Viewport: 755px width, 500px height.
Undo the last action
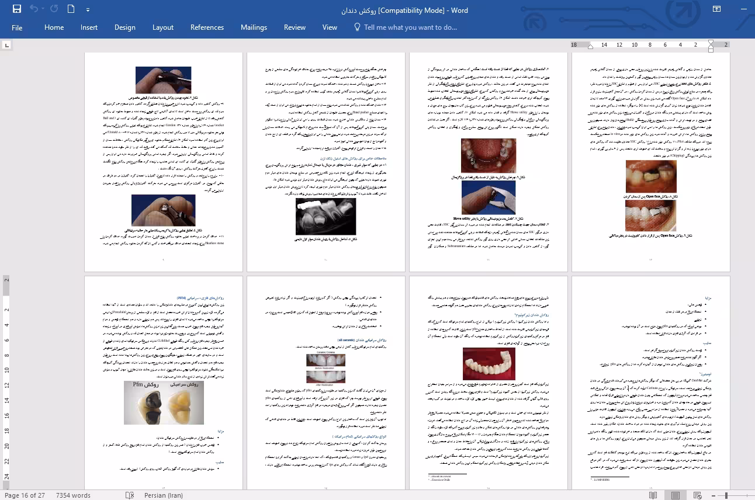coord(33,9)
